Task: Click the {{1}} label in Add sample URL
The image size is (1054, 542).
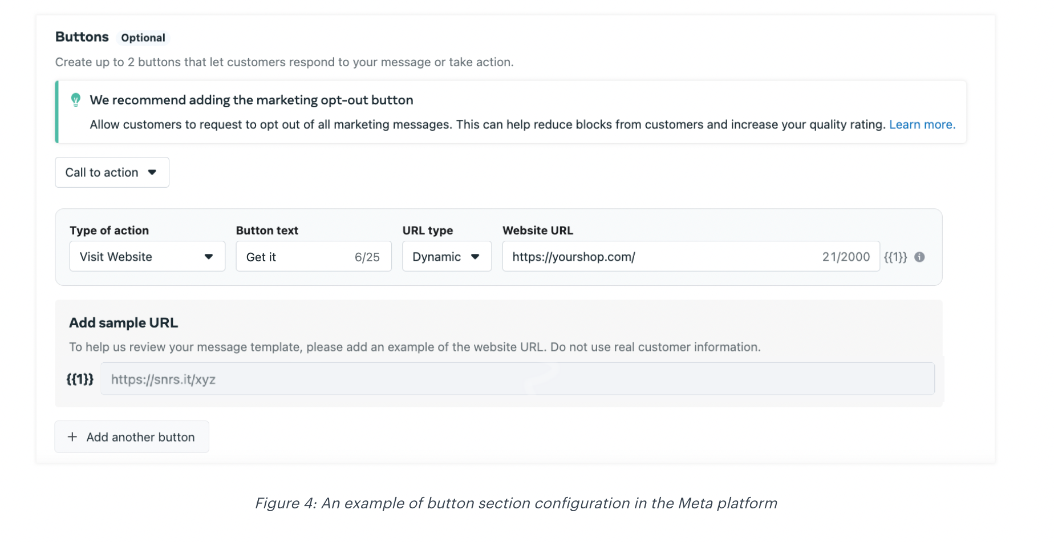Action: pos(79,379)
